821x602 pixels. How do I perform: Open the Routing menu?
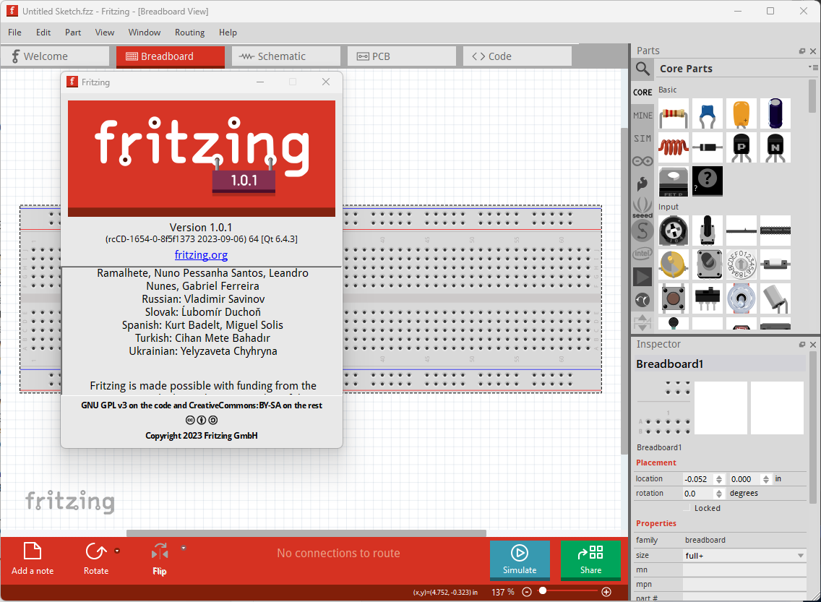[189, 33]
